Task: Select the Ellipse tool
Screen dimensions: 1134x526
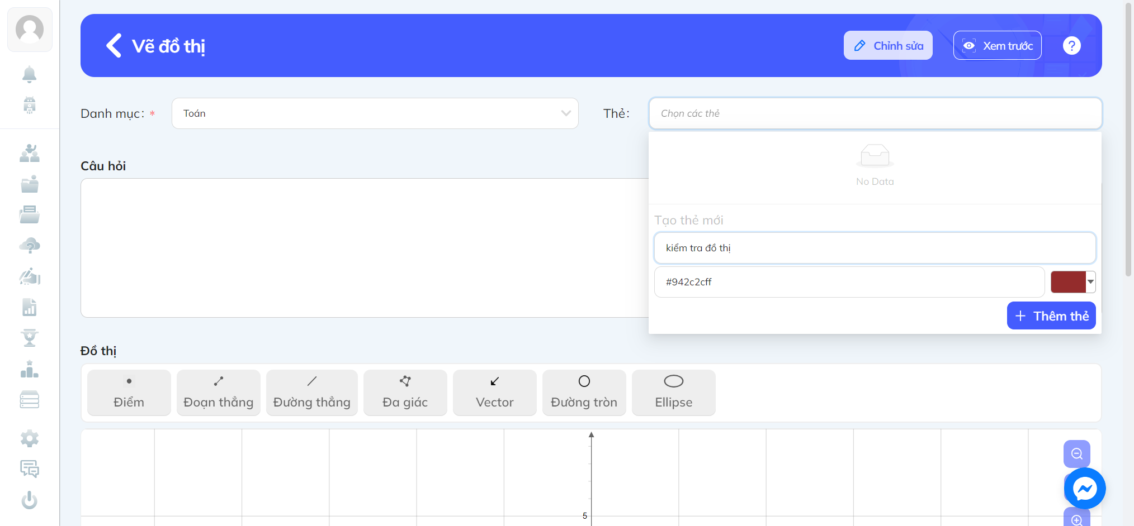Action: tap(674, 393)
